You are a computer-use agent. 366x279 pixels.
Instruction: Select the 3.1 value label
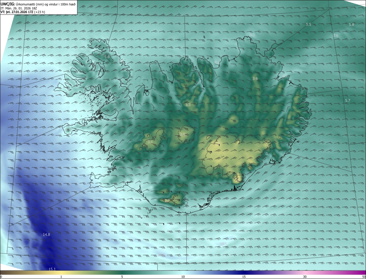(150, 142)
